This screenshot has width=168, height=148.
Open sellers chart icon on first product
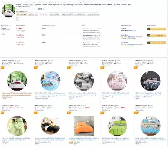(15, 63)
